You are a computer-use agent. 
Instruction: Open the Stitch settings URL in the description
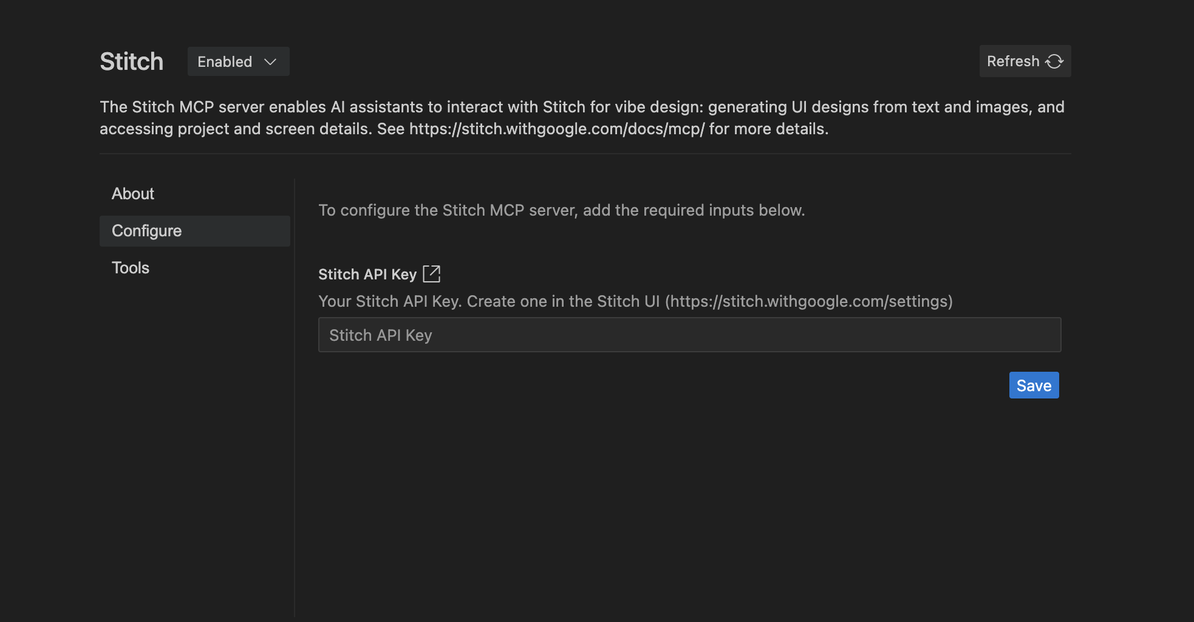pyautogui.click(x=807, y=301)
